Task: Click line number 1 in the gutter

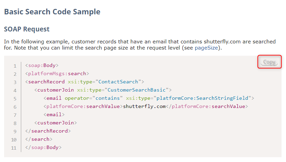Action: click(15, 66)
